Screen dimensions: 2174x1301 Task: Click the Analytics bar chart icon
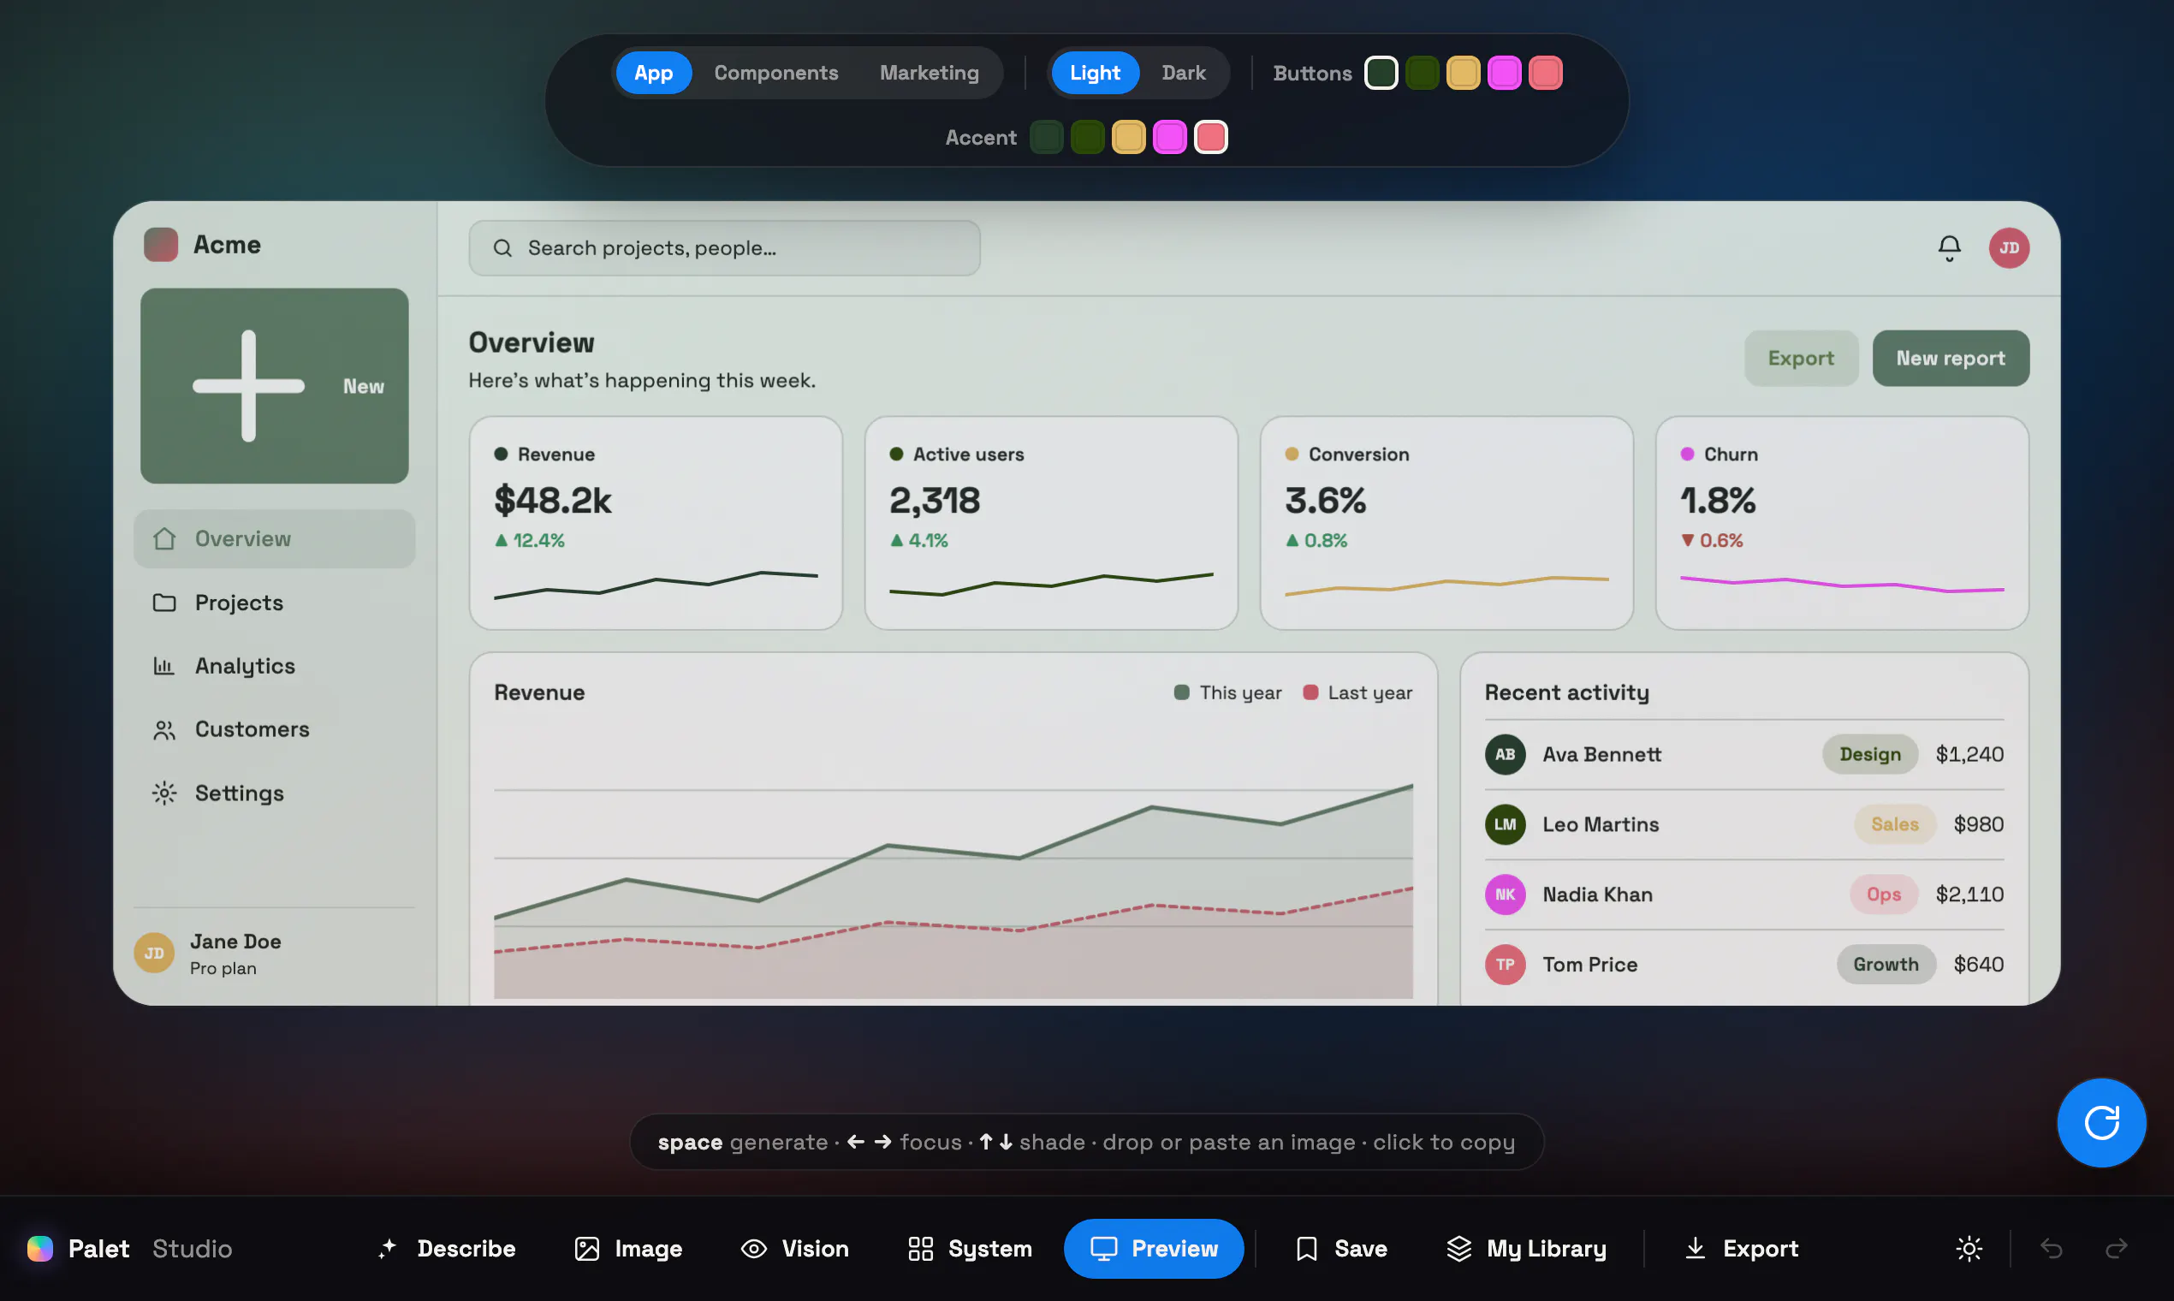pos(164,666)
